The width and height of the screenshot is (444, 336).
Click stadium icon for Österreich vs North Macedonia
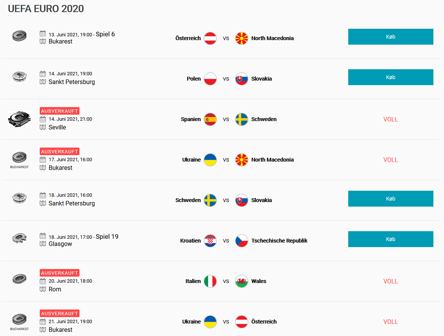pos(19,36)
